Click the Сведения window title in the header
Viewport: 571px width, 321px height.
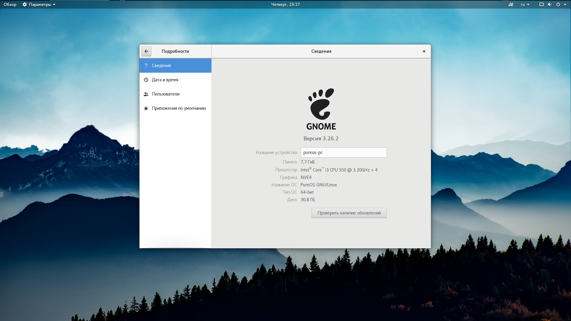point(321,51)
